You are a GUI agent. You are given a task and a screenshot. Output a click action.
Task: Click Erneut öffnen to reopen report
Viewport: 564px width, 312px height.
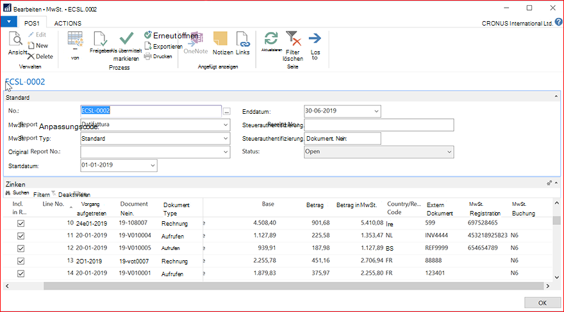coord(172,36)
